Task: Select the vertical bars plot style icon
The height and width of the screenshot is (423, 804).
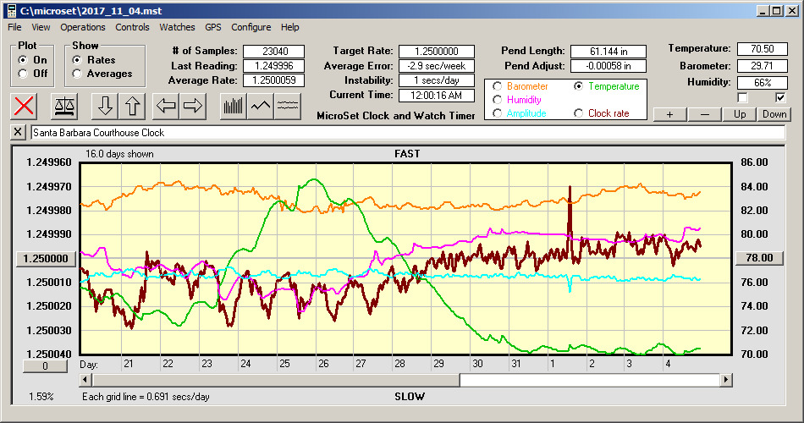Action: coord(233,106)
